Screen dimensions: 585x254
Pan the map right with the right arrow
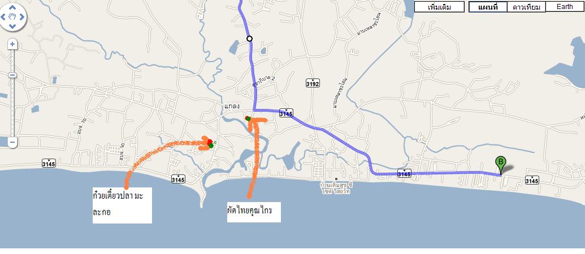[21, 17]
